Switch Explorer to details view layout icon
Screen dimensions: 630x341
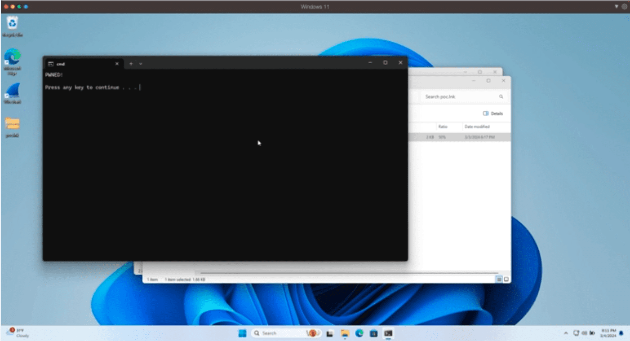point(499,279)
